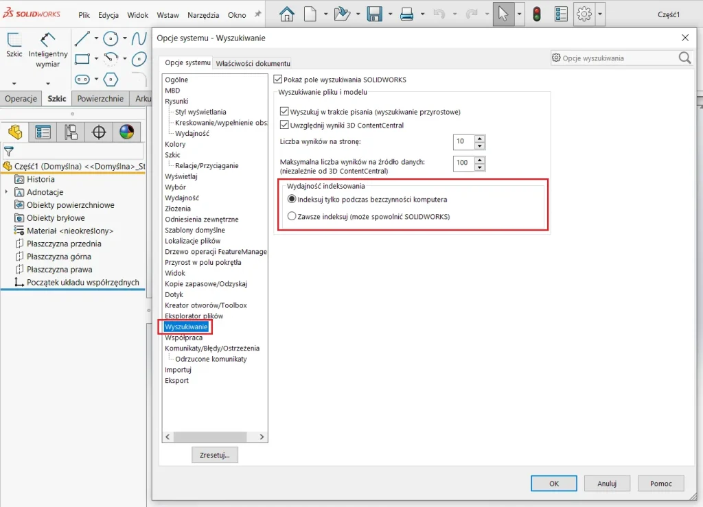703x507 pixels.
Task: Click the Home icon in the top toolbar
Action: (286, 14)
